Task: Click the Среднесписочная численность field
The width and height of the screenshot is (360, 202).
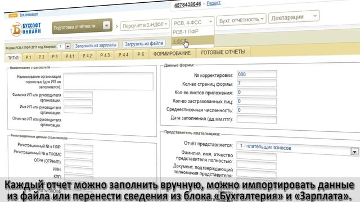Action: [x=256, y=110]
